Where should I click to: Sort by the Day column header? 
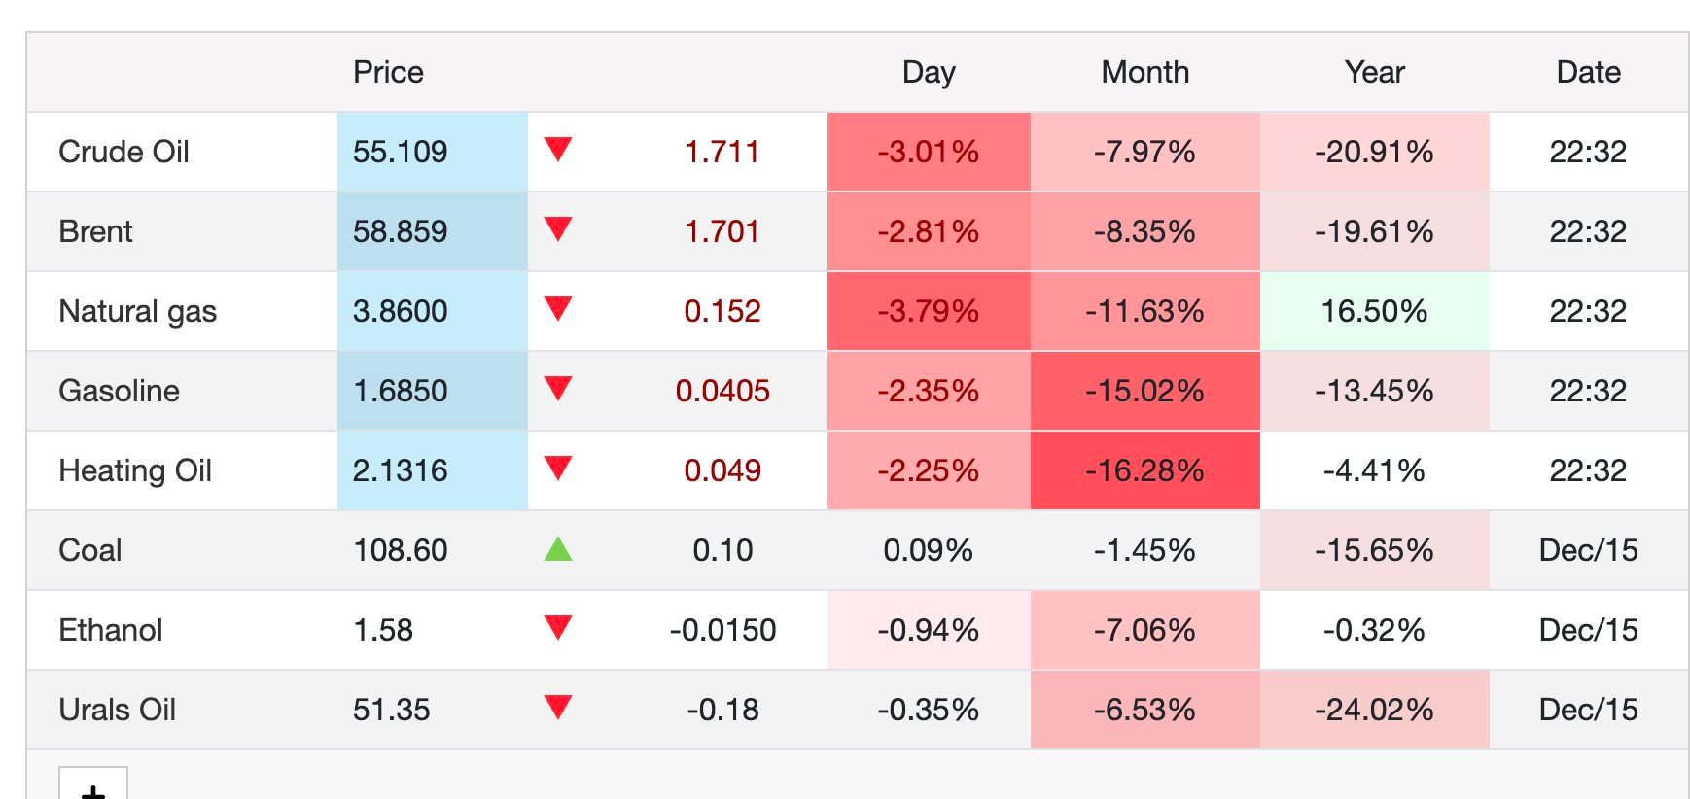click(929, 72)
